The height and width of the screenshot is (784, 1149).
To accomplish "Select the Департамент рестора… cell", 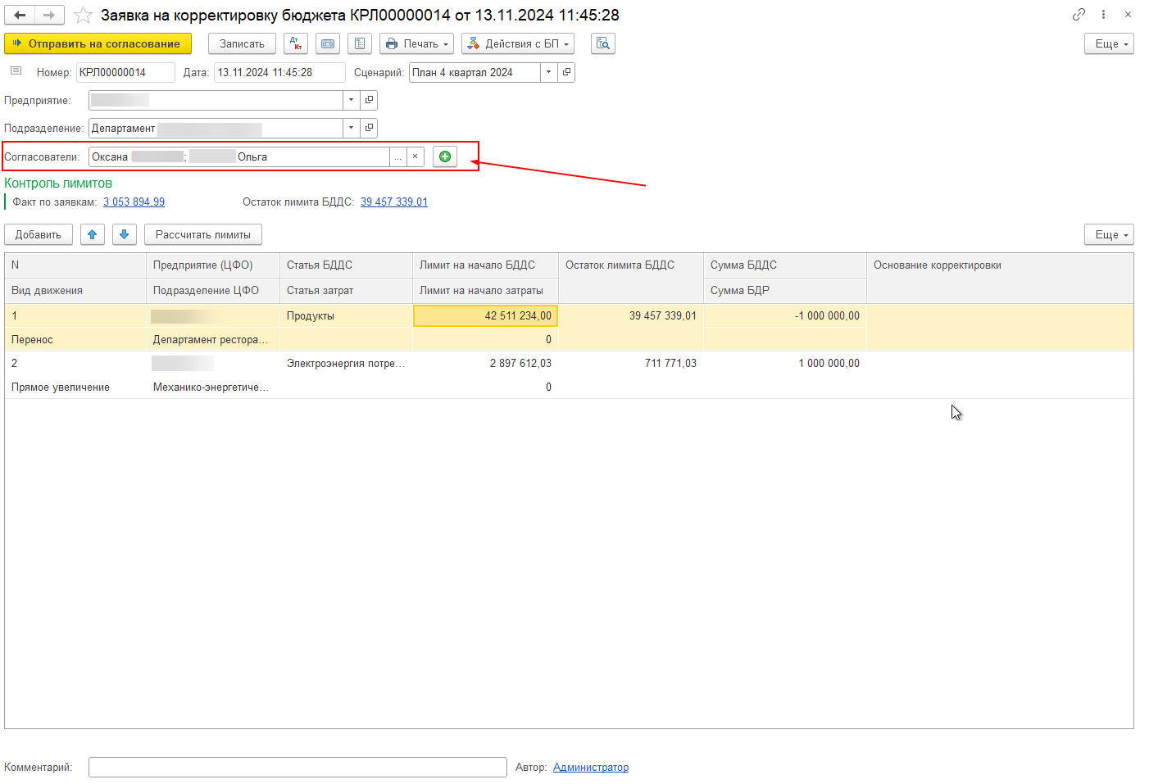I will 213,339.
